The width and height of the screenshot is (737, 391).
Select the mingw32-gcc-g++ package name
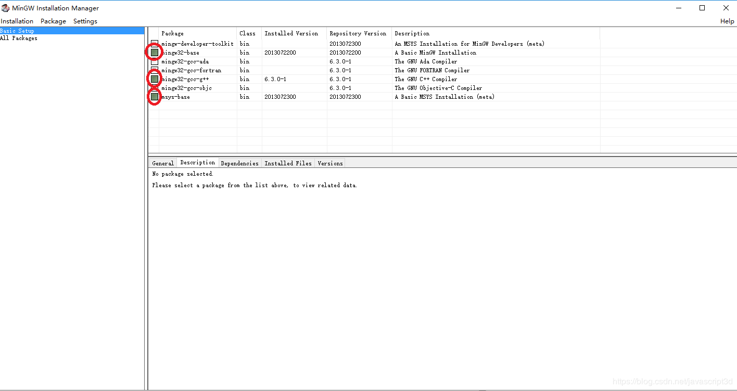pos(185,79)
